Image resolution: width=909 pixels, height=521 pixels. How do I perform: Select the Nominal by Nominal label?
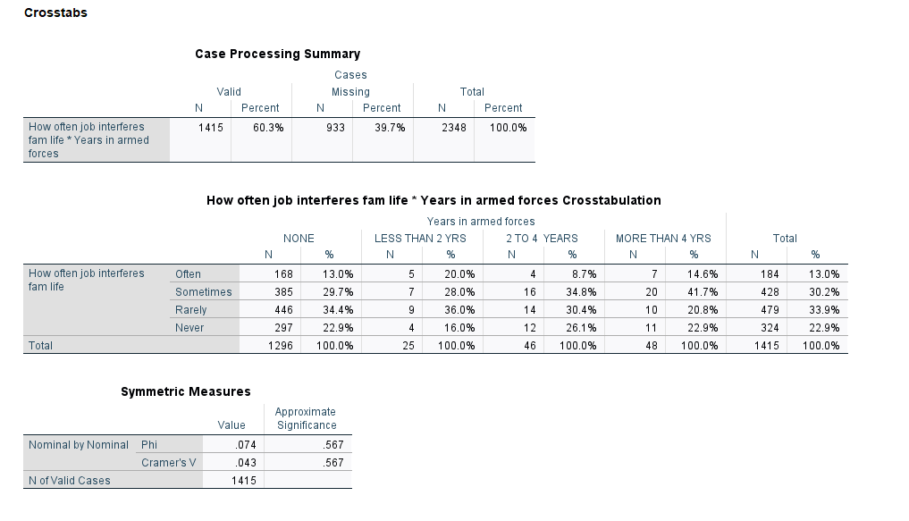point(79,445)
